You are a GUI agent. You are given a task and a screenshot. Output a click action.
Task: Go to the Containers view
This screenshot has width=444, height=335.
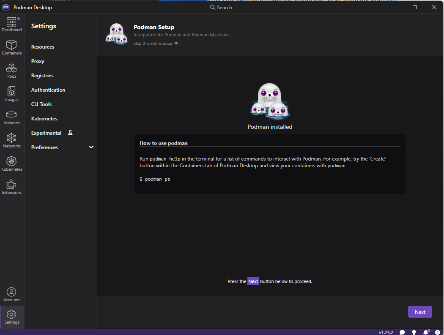[x=11, y=47]
